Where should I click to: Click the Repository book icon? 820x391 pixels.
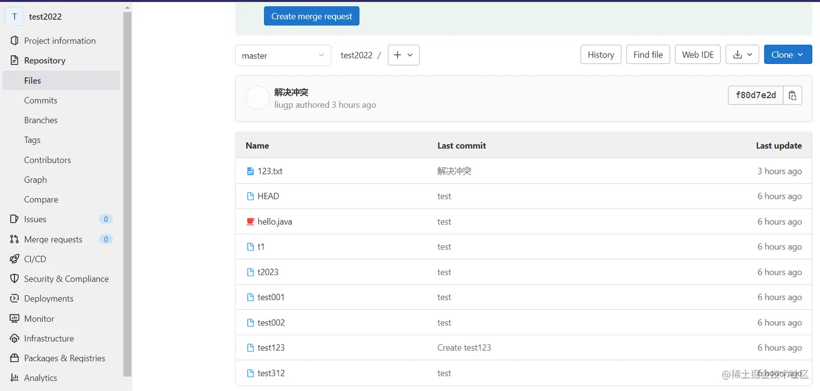15,61
